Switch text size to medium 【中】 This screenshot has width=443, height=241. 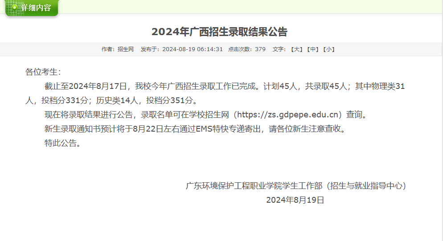tap(313, 49)
